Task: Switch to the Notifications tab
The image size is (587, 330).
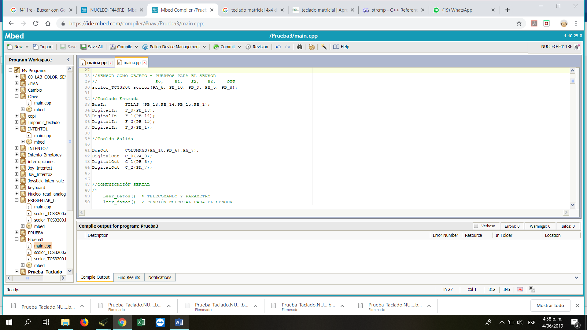Action: (160, 277)
